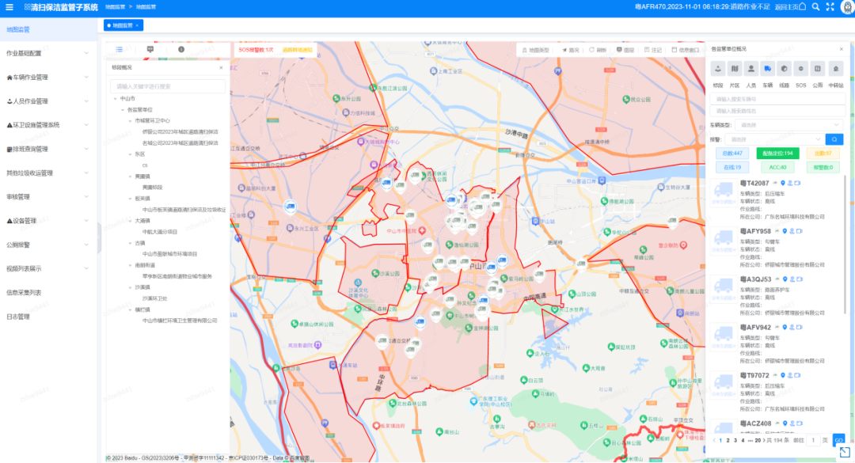Viewport: 855px width, 463px height.
Task: Toggle the ACC:40 status filter
Action: 777,167
